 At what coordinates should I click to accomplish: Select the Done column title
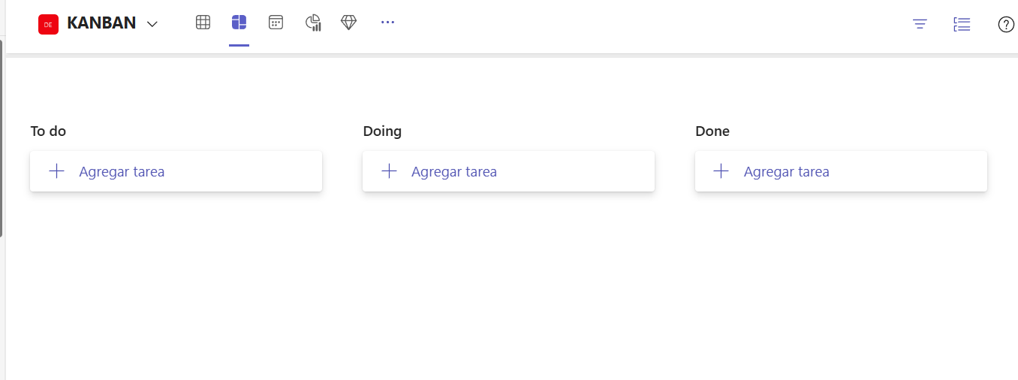point(712,131)
